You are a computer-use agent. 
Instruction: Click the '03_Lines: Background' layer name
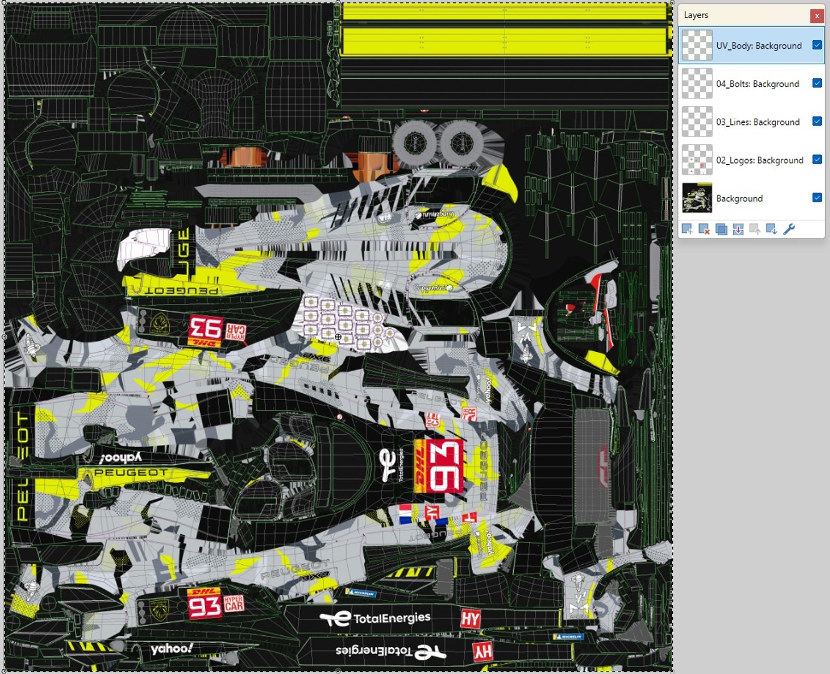click(758, 122)
